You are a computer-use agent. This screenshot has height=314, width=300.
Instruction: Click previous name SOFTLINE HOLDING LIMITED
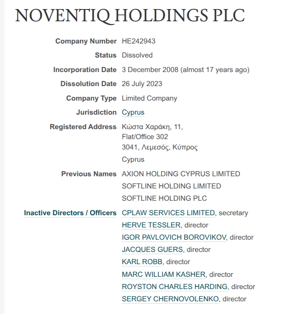[x=171, y=186]
